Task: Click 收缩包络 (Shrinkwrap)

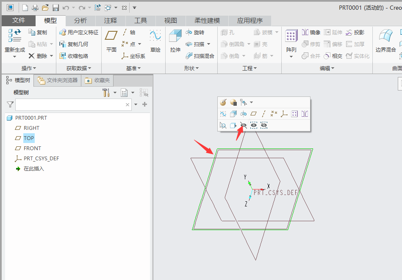Action: click(x=74, y=56)
